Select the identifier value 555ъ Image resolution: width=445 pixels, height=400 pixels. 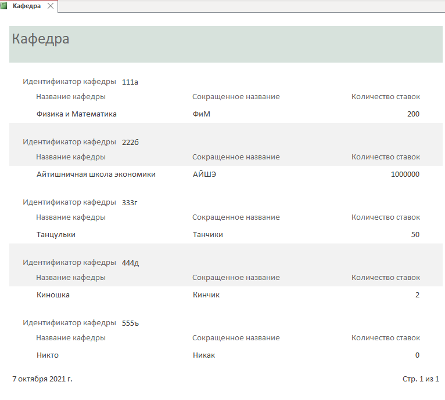[x=130, y=323]
